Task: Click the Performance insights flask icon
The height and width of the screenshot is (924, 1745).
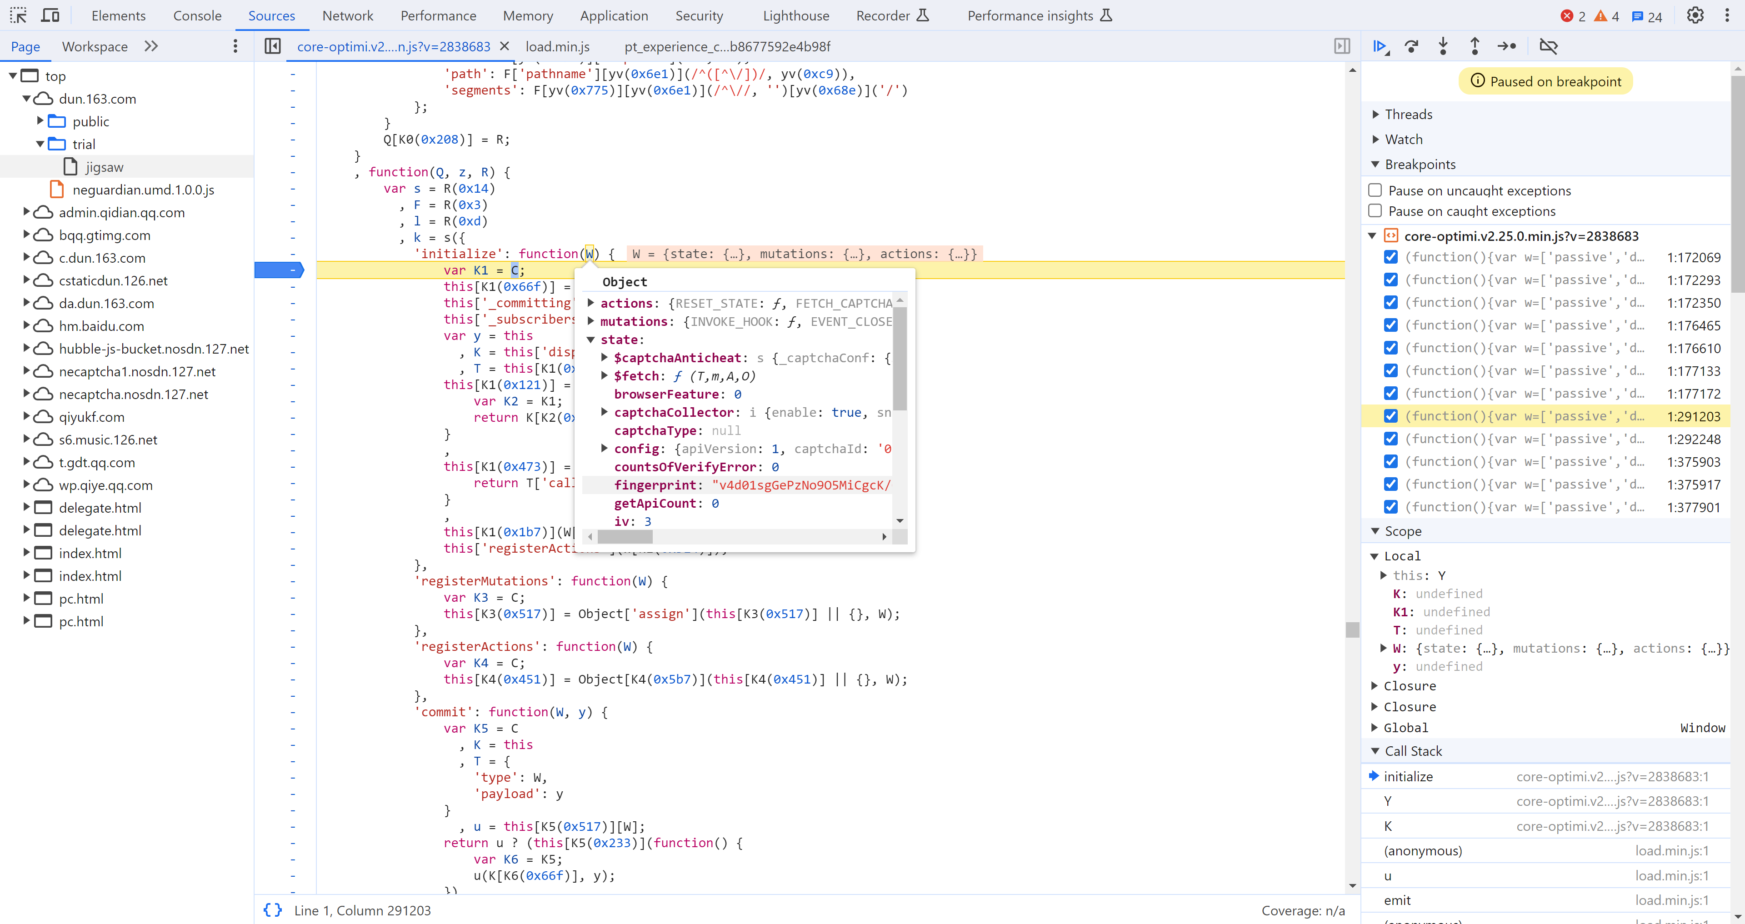Action: pyautogui.click(x=1106, y=15)
